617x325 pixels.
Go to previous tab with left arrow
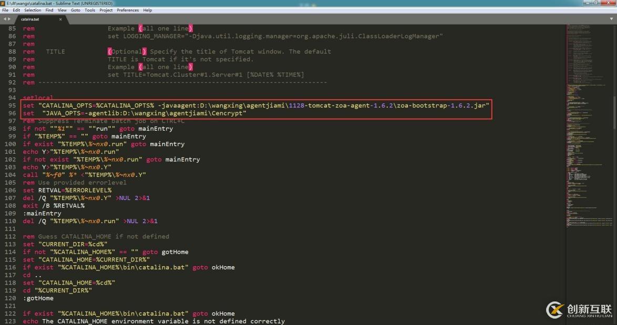click(x=5, y=19)
